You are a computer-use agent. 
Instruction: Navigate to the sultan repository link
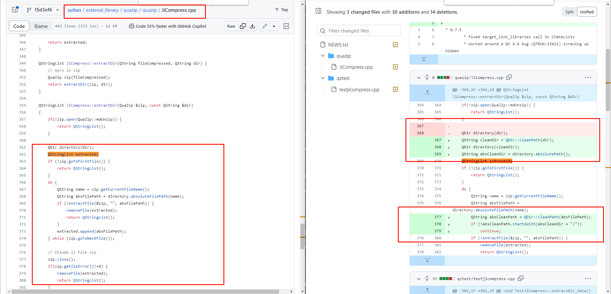74,10
